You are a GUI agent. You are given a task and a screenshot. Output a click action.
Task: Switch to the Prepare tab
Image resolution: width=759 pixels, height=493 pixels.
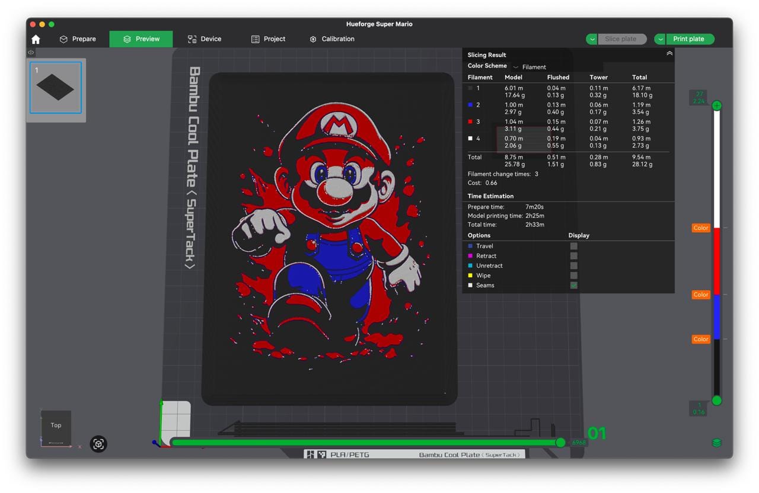coord(78,39)
